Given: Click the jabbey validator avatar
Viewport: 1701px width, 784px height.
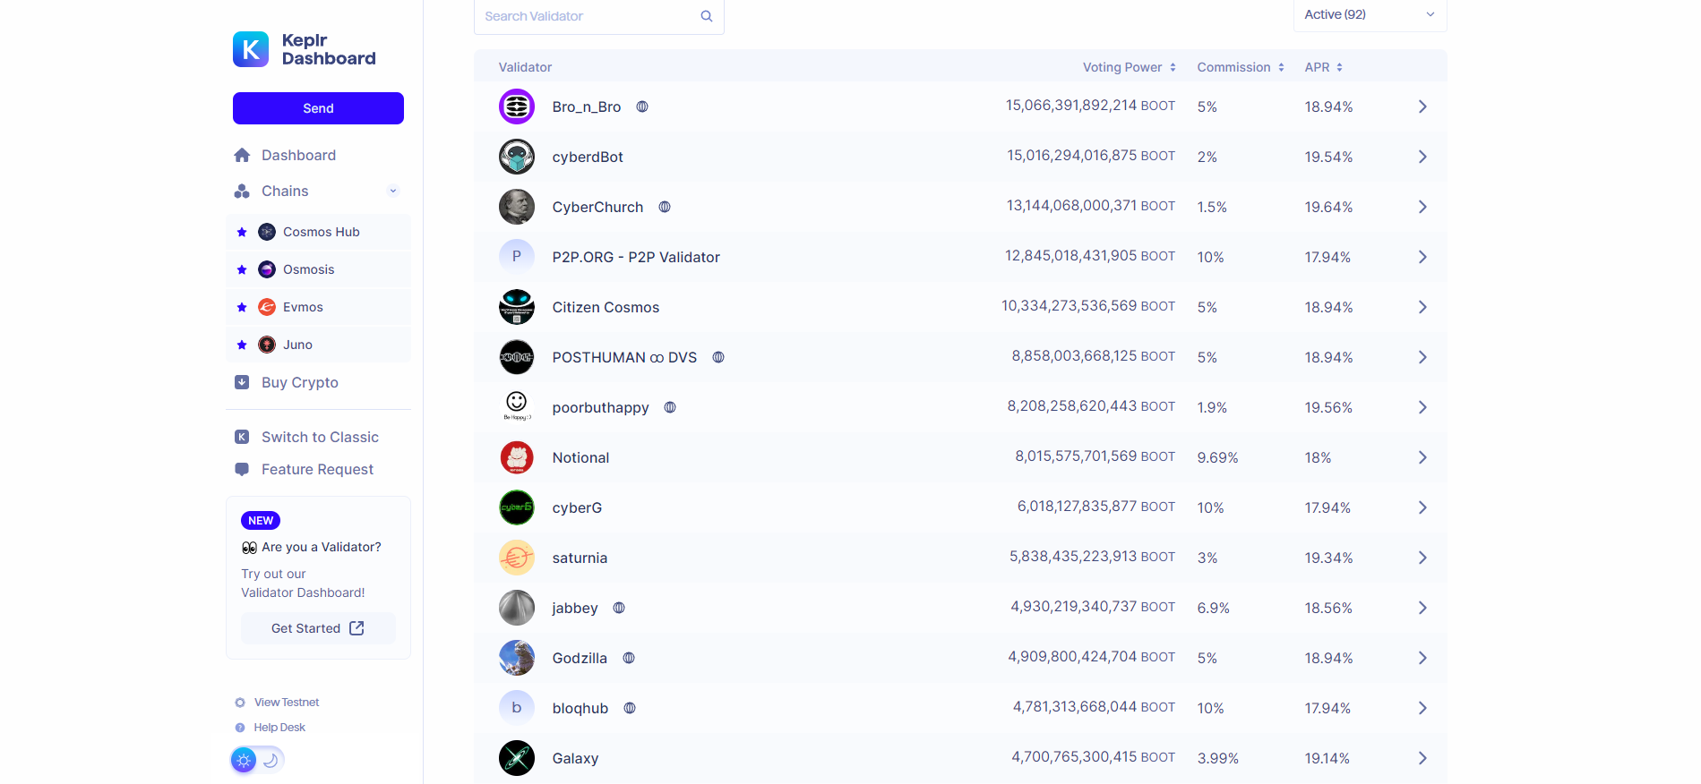Looking at the screenshot, I should [517, 608].
